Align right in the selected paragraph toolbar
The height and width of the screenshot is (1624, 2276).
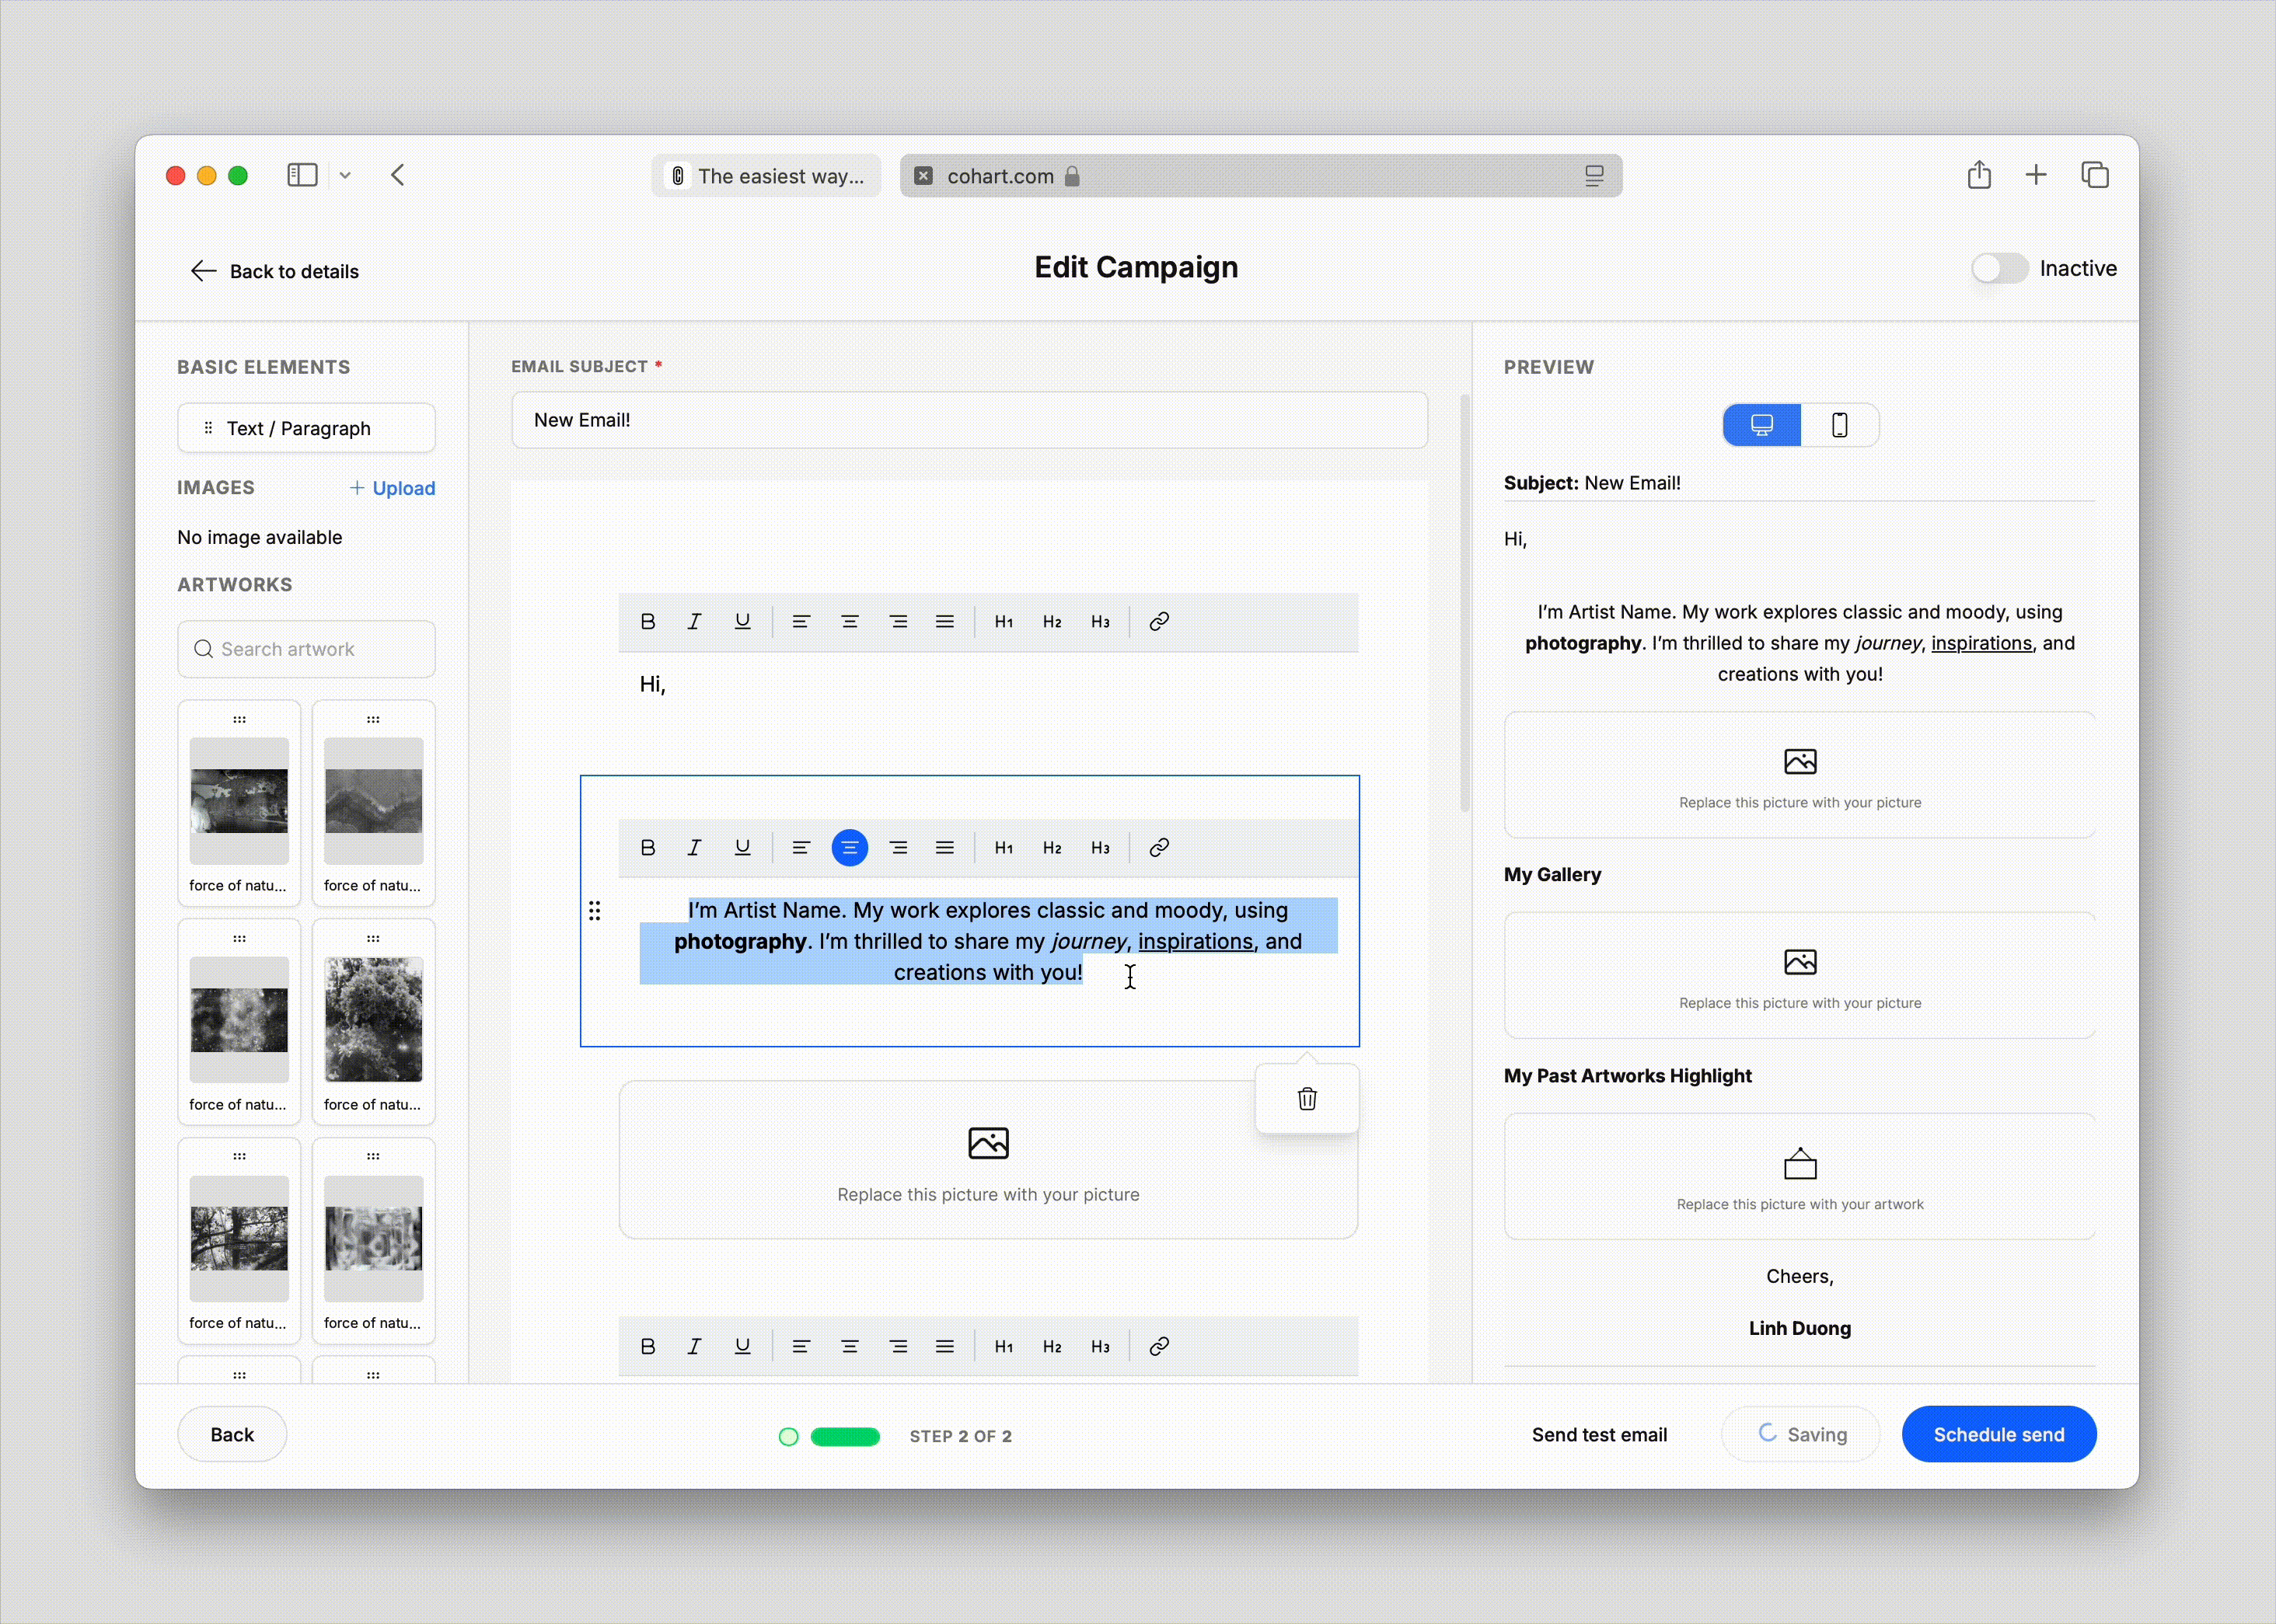[x=899, y=848]
